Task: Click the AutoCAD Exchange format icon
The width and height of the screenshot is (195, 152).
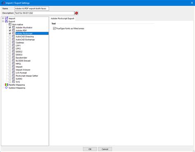Action: click(x=14, y=39)
